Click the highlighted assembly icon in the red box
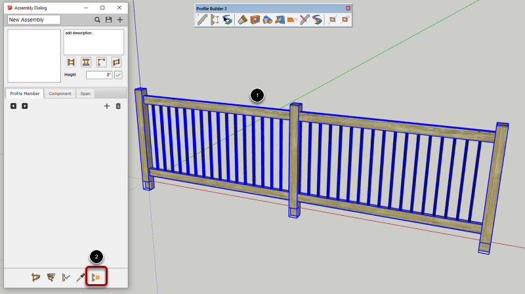The width and height of the screenshot is (525, 294). 96,278
